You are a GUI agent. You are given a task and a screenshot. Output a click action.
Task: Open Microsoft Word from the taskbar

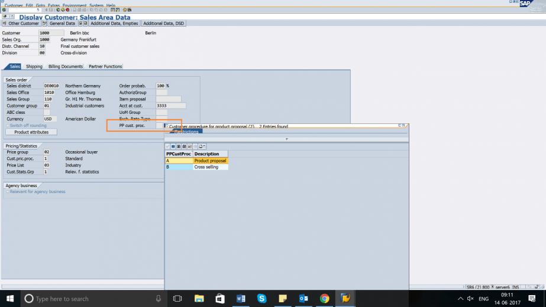coord(241,299)
